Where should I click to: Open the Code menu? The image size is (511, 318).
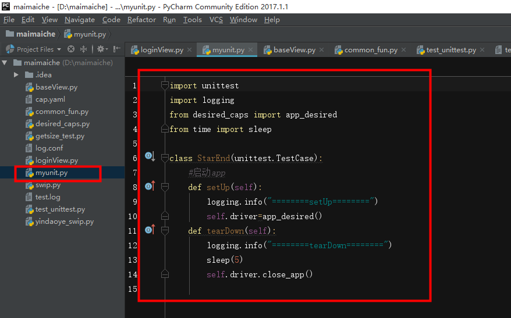tap(111, 20)
